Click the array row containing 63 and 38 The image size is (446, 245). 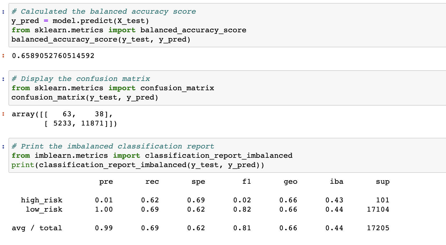point(63,114)
